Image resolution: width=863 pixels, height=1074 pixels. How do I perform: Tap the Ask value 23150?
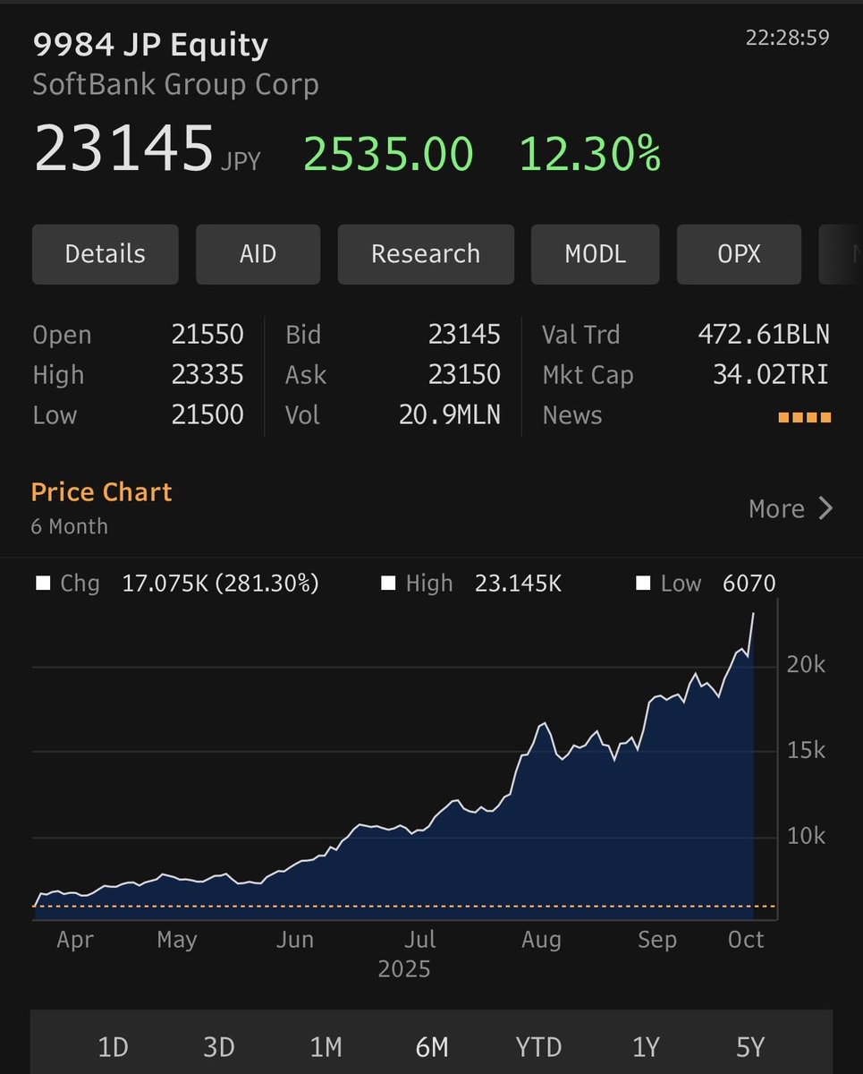pyautogui.click(x=464, y=374)
